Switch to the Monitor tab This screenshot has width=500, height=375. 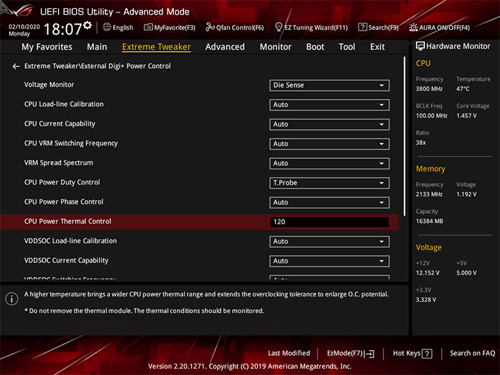276,47
